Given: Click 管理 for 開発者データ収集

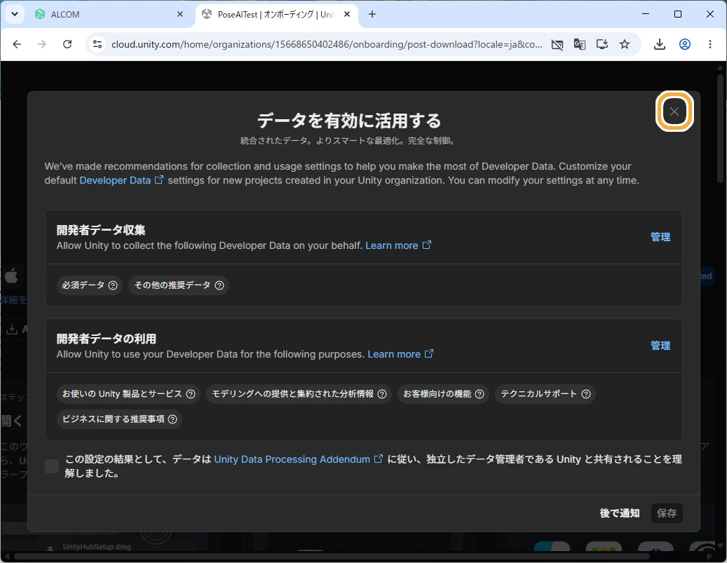Looking at the screenshot, I should coord(660,237).
